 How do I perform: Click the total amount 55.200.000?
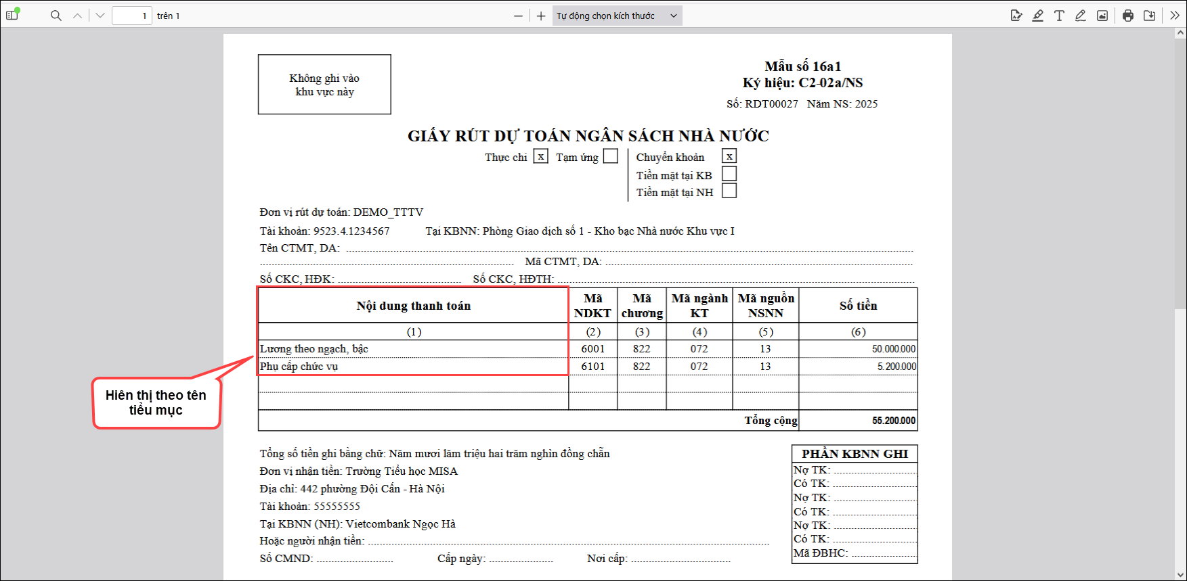(894, 420)
